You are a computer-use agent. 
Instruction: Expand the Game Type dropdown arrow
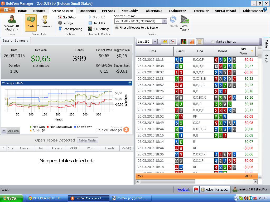click(x=188, y=29)
